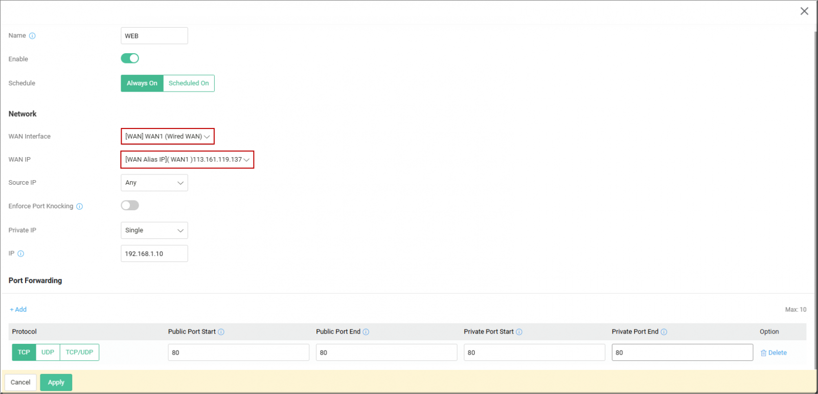Switch schedule to Scheduled On
The height and width of the screenshot is (394, 818).
pyautogui.click(x=189, y=83)
